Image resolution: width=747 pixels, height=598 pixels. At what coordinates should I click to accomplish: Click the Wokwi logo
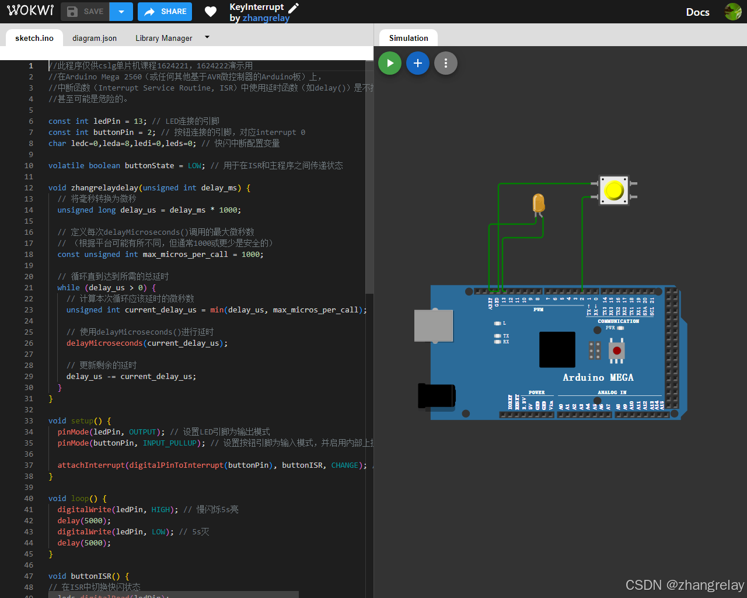[x=30, y=11]
